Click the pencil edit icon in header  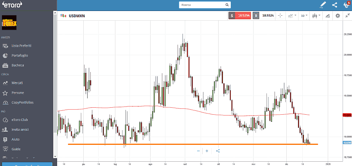click(x=323, y=5)
